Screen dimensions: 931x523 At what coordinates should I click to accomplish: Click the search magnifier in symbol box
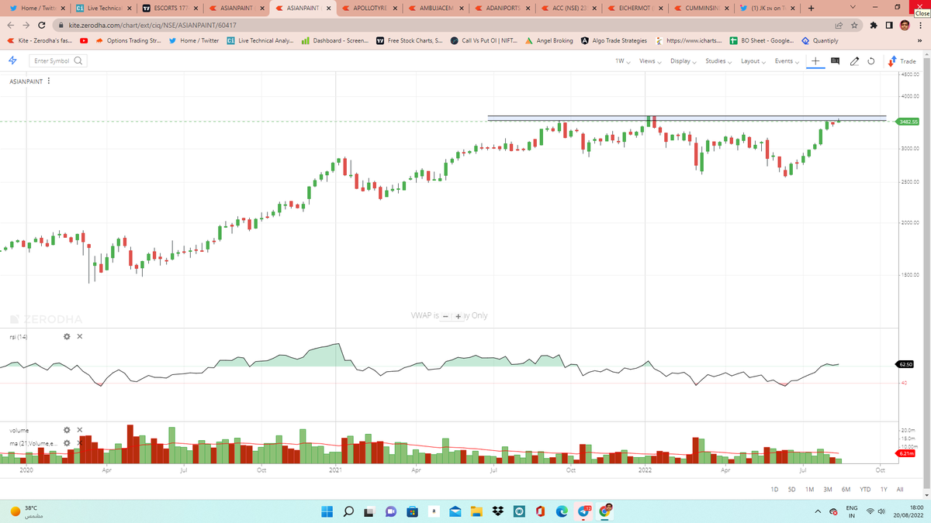(78, 60)
